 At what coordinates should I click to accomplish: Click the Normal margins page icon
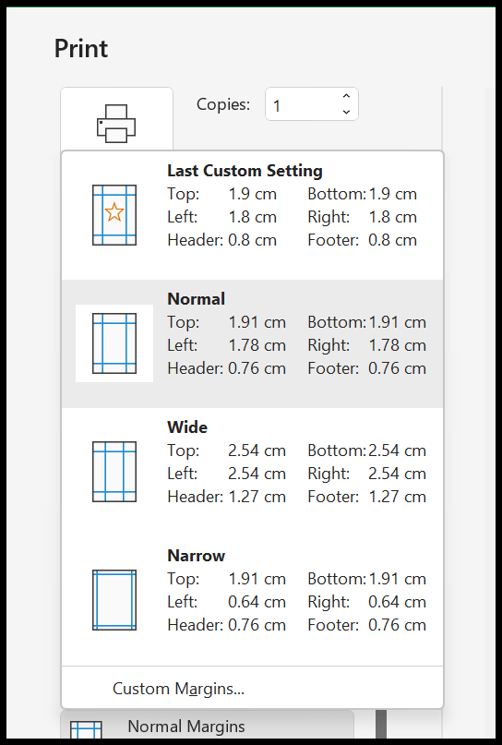[x=114, y=343]
